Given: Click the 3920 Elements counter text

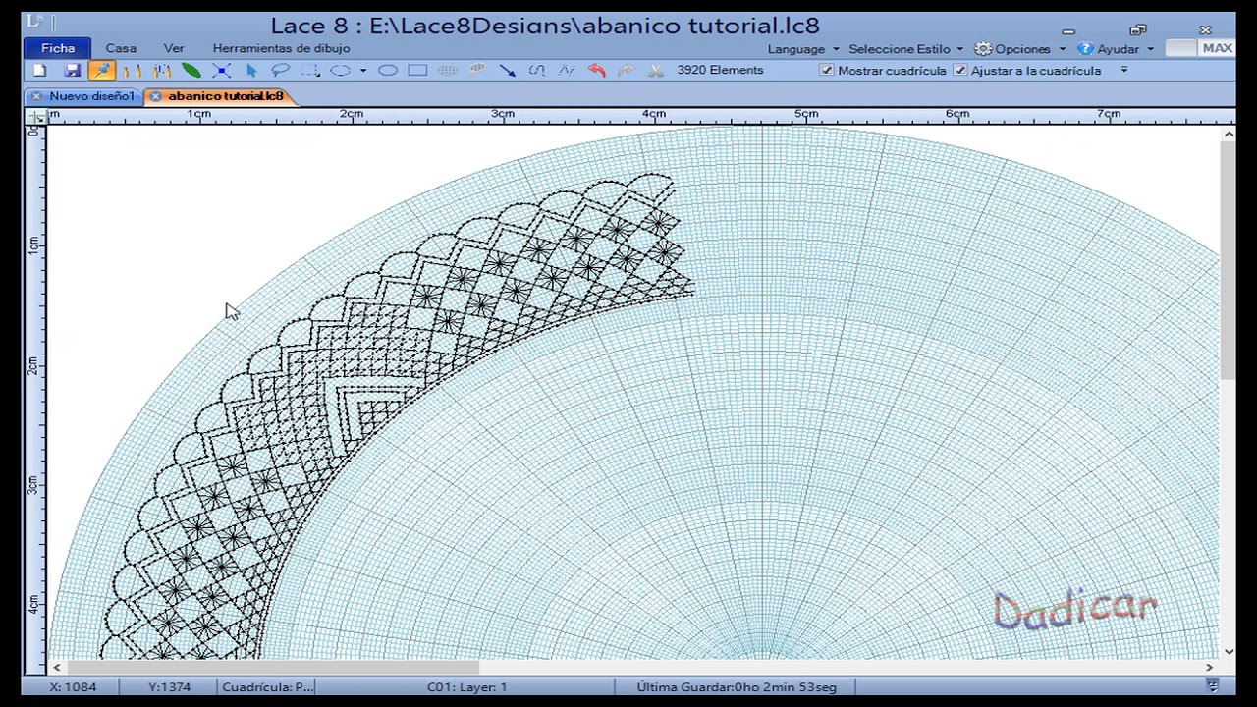Looking at the screenshot, I should (x=720, y=71).
